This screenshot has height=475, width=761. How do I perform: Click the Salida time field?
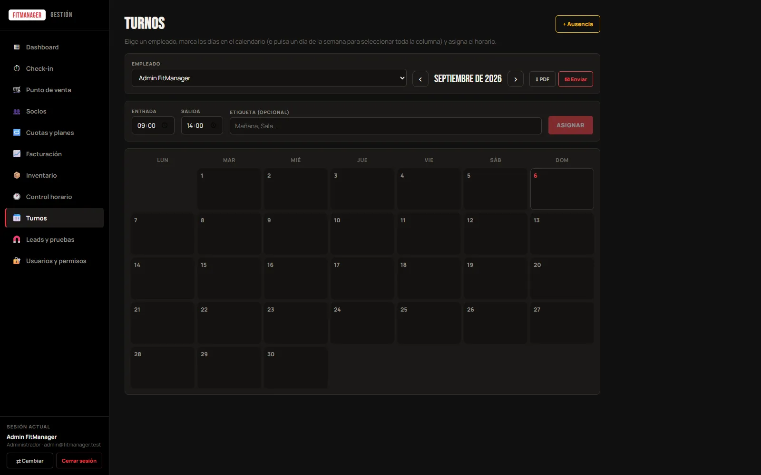pos(202,125)
